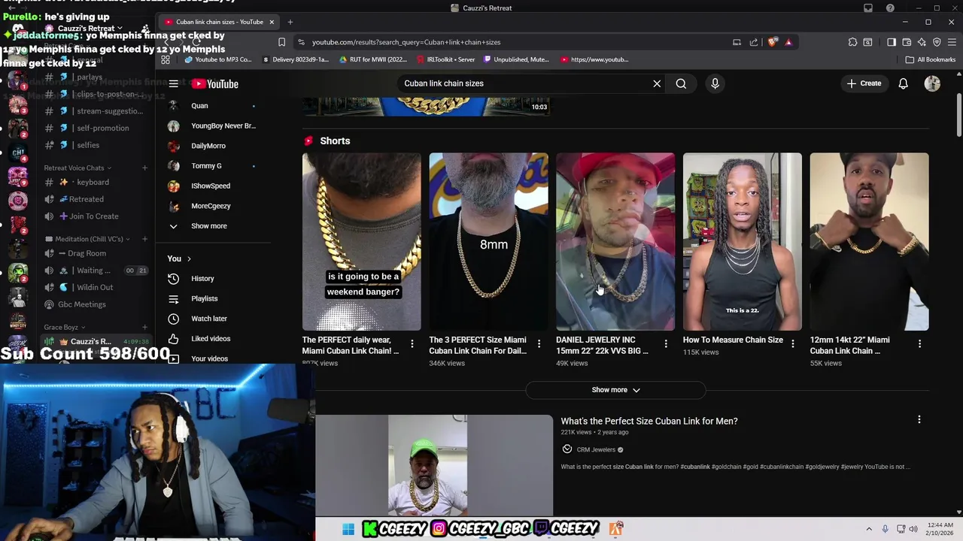963x541 pixels.
Task: Bookmark this page using bookmark icon
Action: (281, 42)
